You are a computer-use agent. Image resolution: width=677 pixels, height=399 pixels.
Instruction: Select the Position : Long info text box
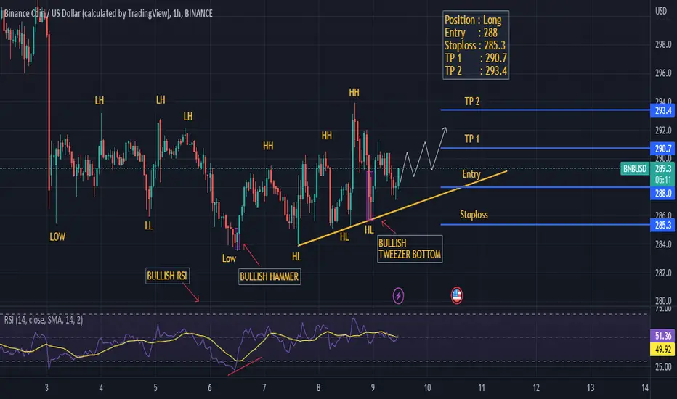click(476, 45)
